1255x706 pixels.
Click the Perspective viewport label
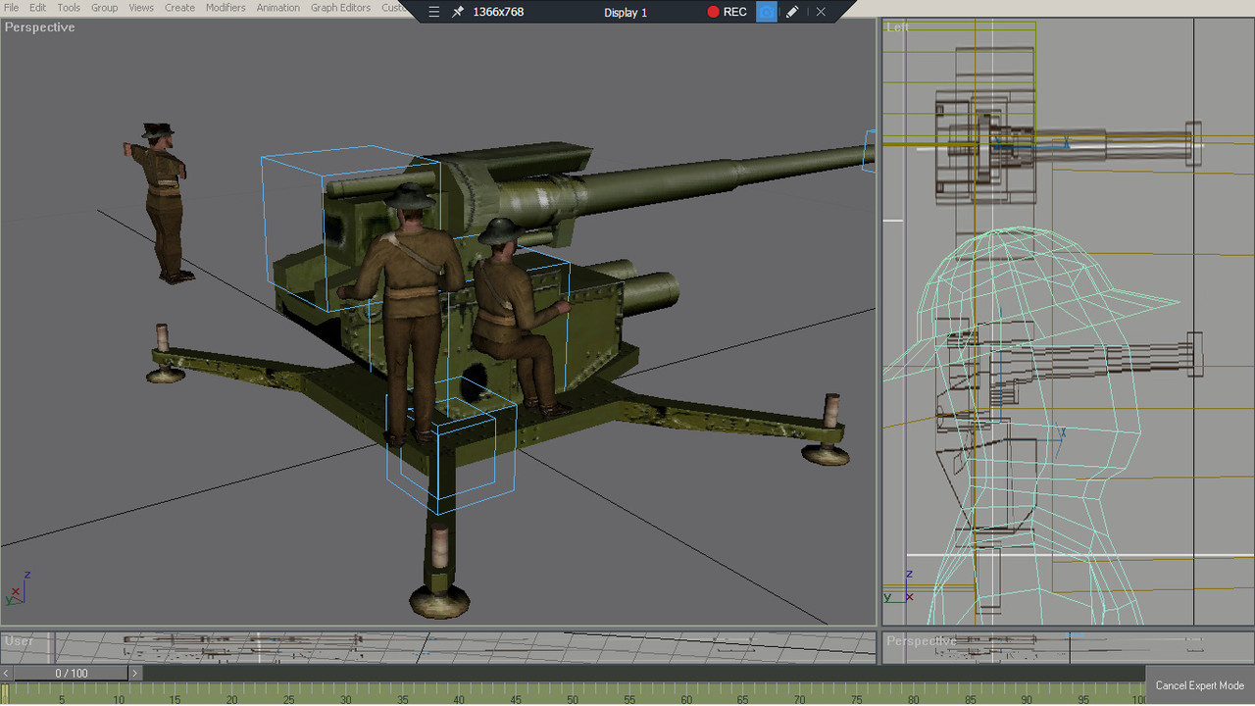coord(40,27)
